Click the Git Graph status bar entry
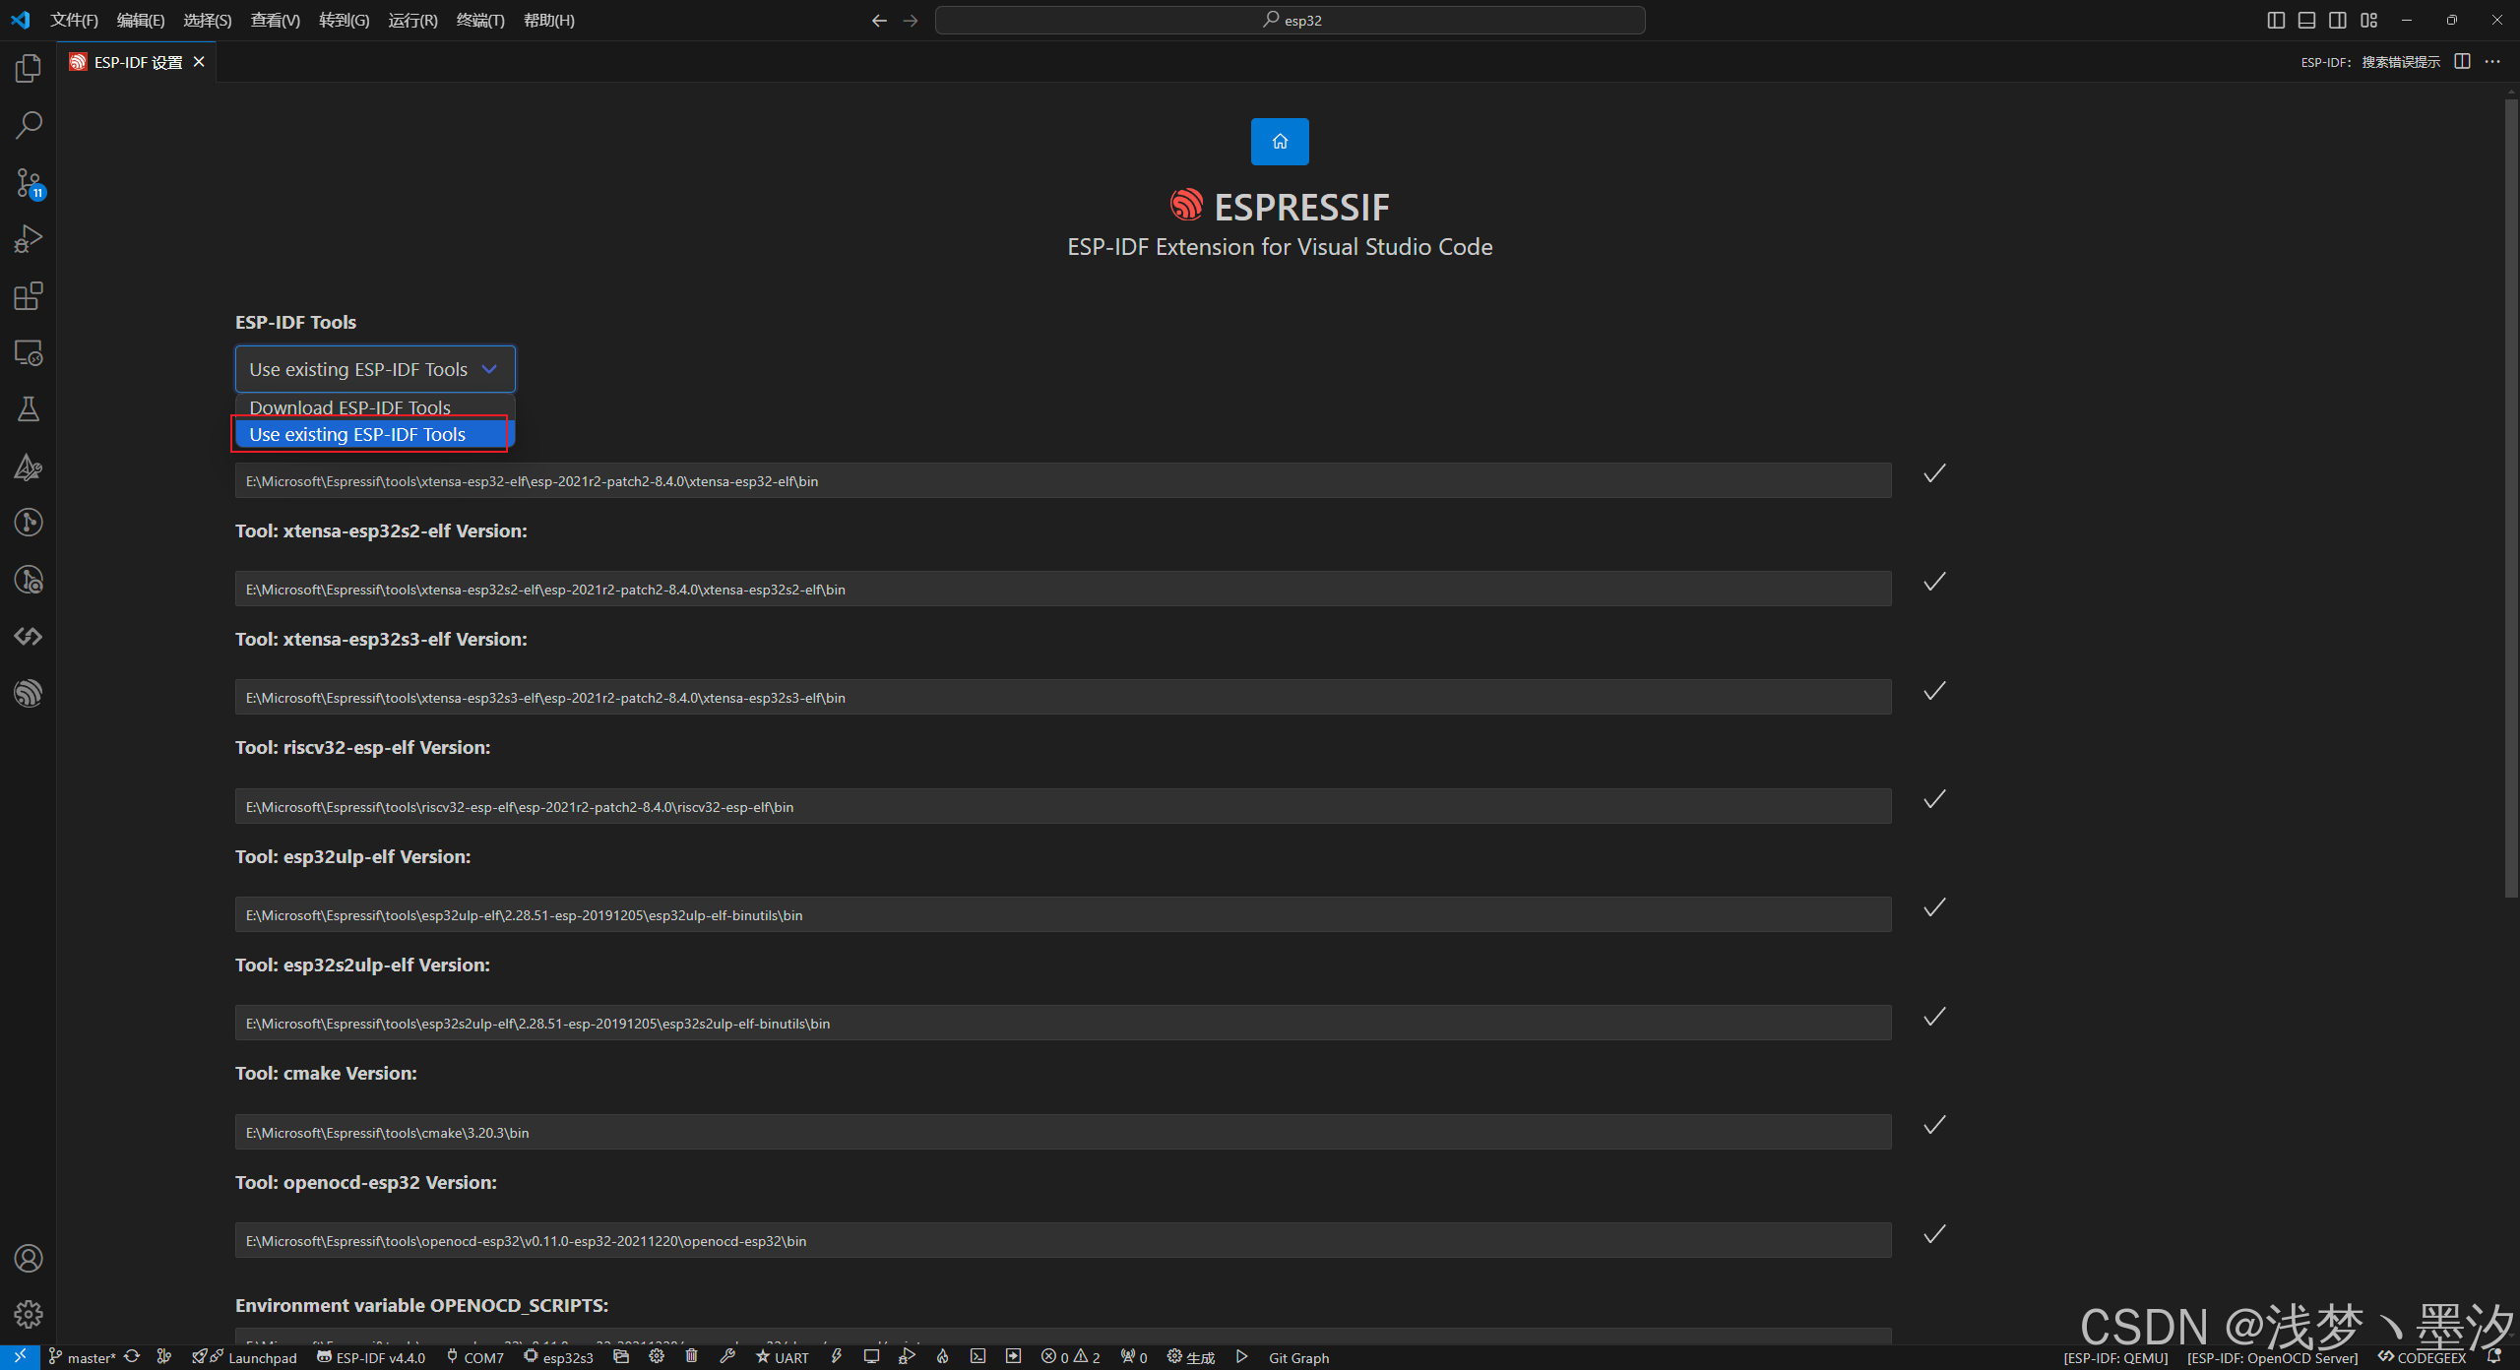This screenshot has width=2520, height=1370. (x=1297, y=1357)
